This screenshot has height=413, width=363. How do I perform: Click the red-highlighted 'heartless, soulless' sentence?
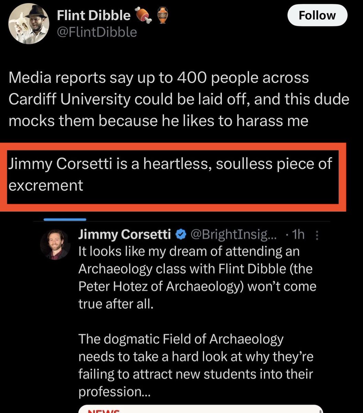(x=170, y=174)
